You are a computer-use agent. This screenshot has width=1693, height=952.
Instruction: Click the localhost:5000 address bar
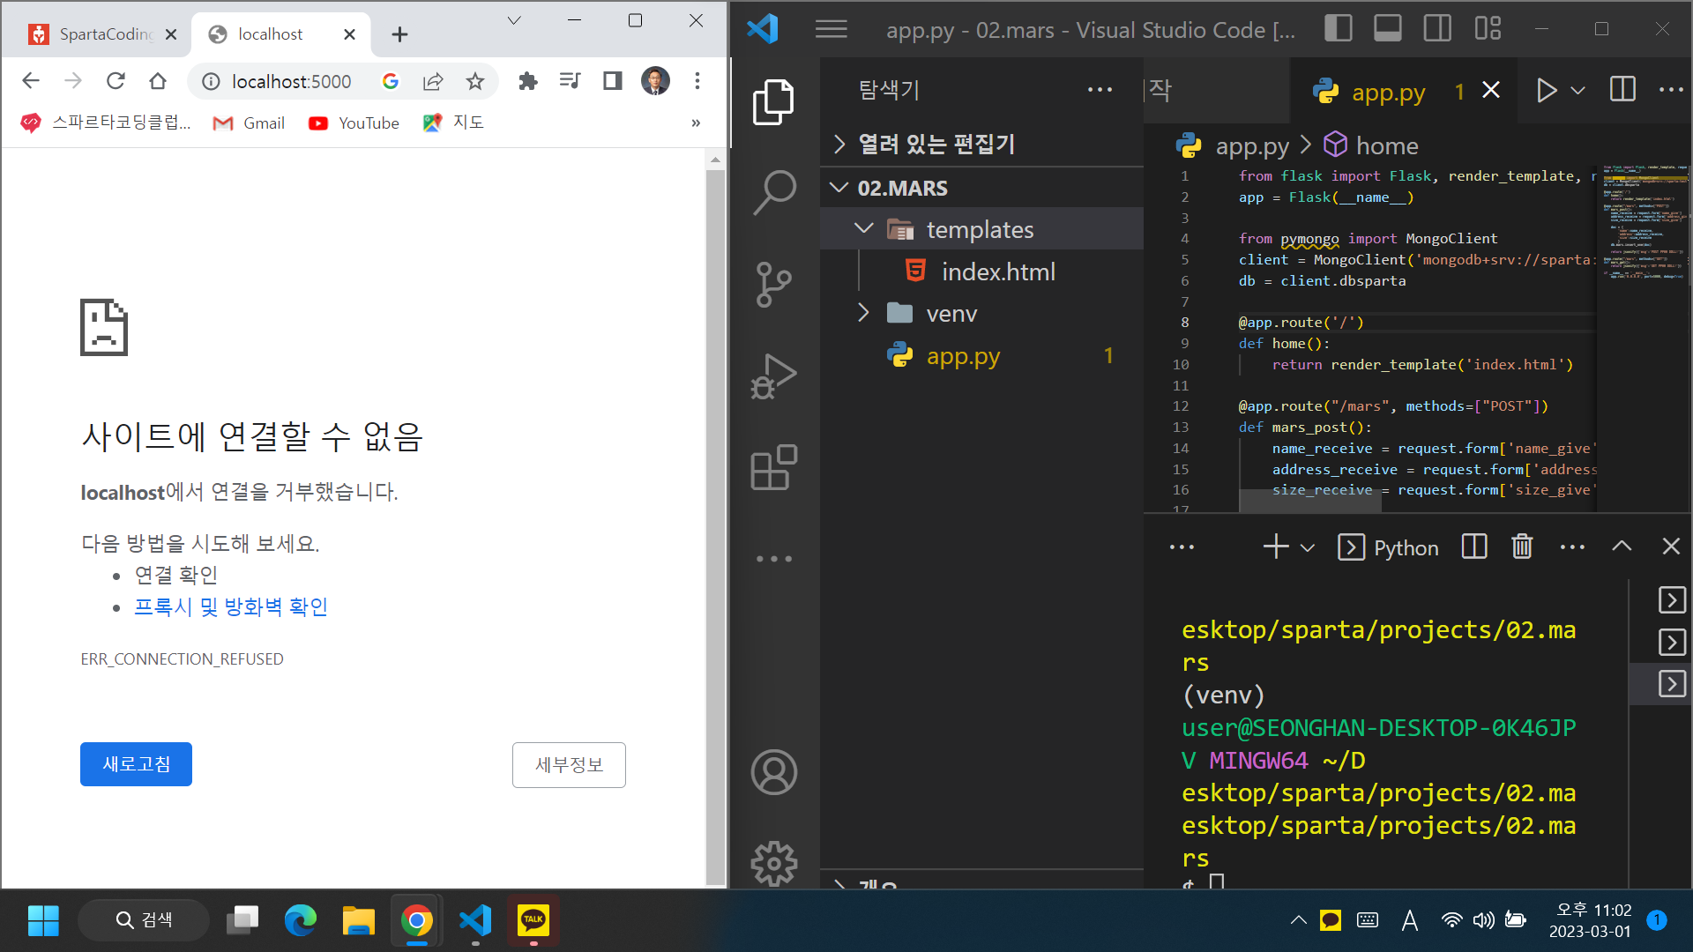pos(291,82)
